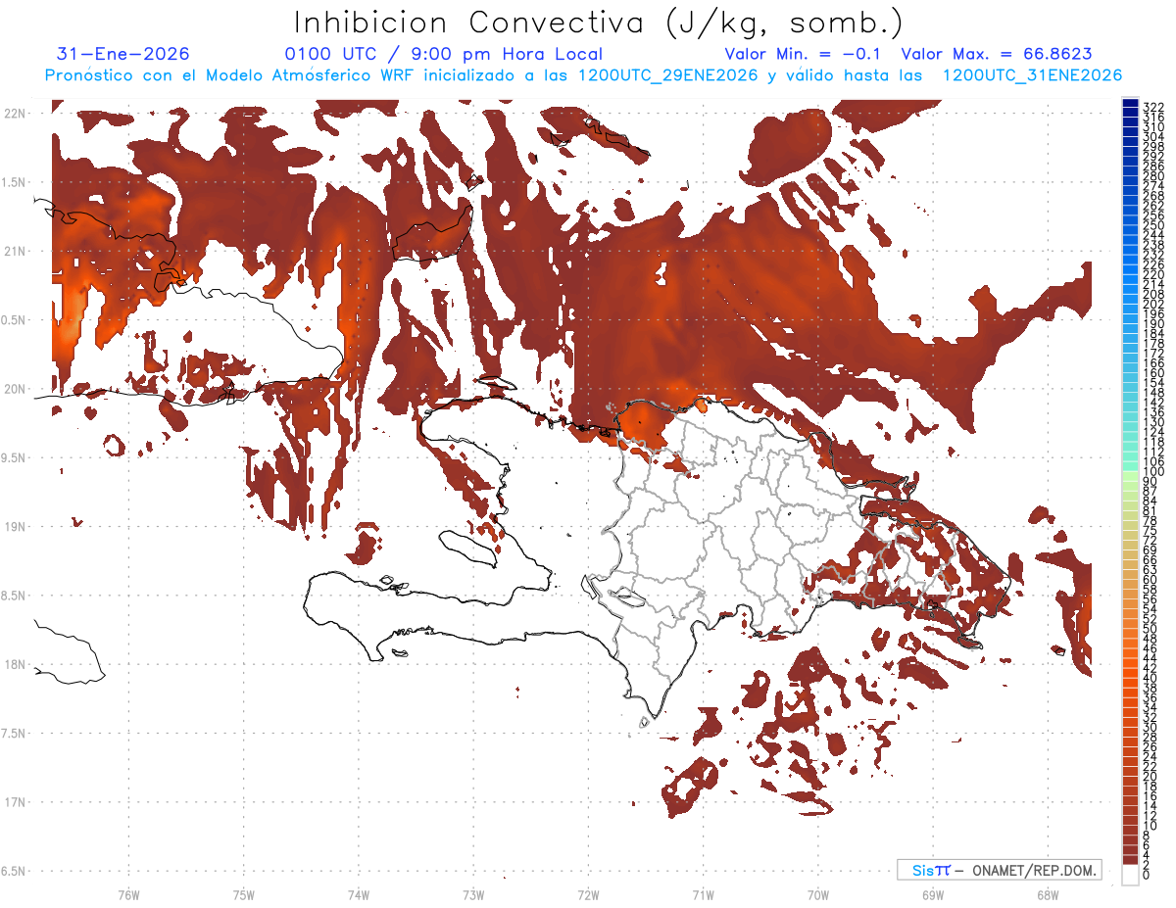Click the "20N" latitude label
Image resolution: width=1176 pixels, height=908 pixels.
(15, 389)
